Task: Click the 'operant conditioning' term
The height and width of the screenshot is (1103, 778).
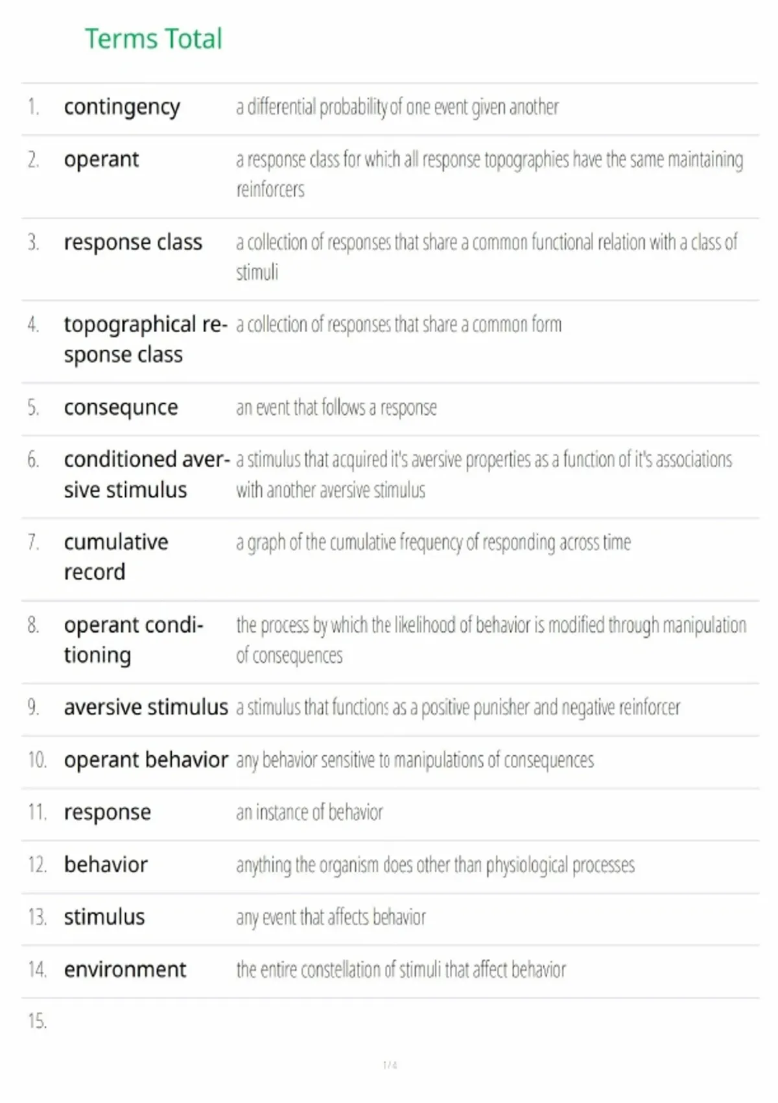Action: tap(134, 640)
